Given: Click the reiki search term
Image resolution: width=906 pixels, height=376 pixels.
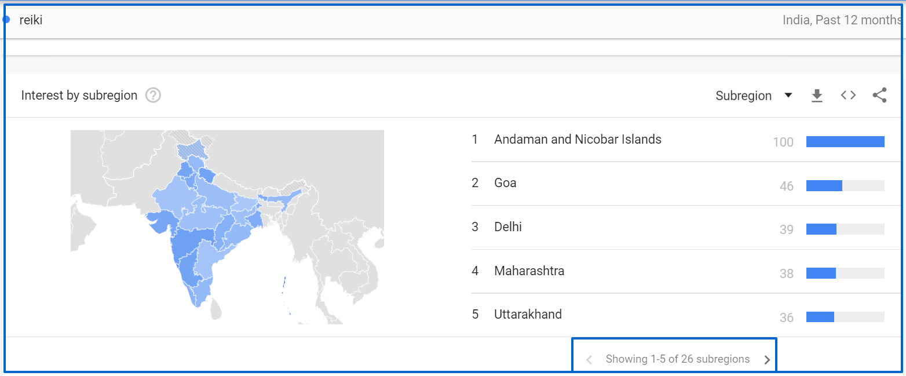Looking at the screenshot, I should pos(31,20).
